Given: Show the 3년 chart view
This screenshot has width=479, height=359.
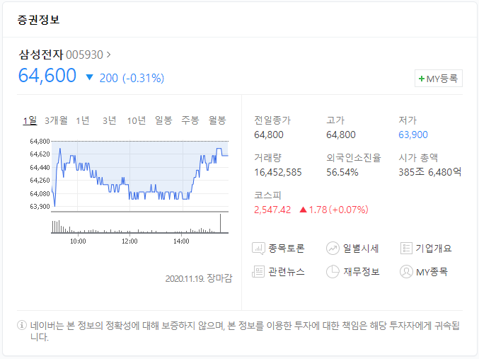Looking at the screenshot, I should (x=110, y=120).
